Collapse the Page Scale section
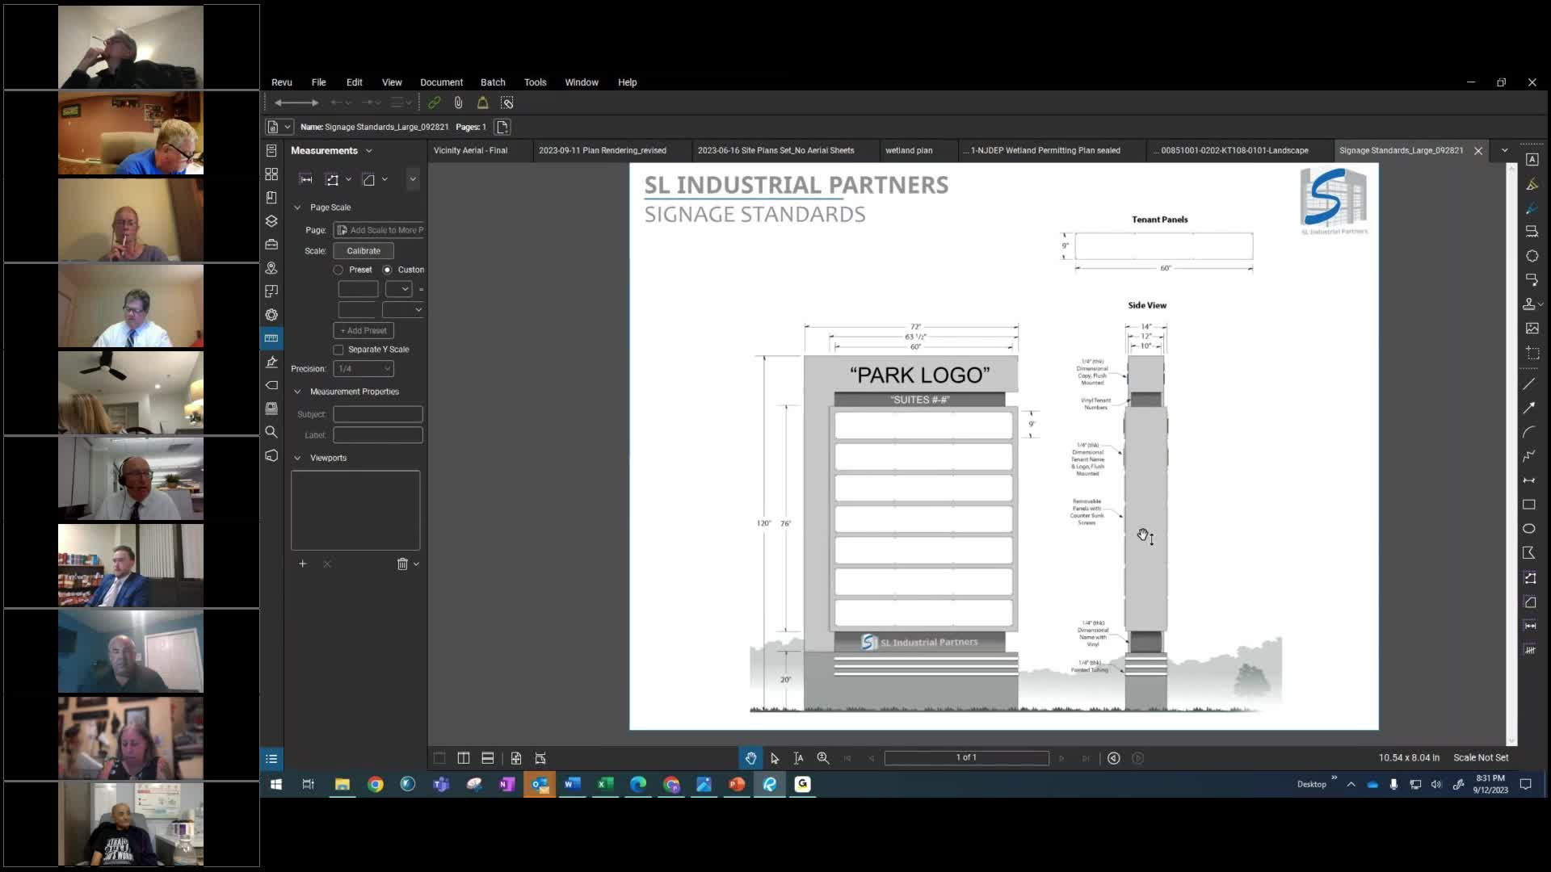This screenshot has height=872, width=1551. (297, 208)
